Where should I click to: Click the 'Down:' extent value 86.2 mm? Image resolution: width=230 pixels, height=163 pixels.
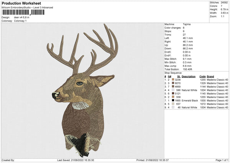188,48
